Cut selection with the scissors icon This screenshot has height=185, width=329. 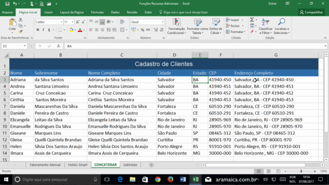[x=21, y=20]
